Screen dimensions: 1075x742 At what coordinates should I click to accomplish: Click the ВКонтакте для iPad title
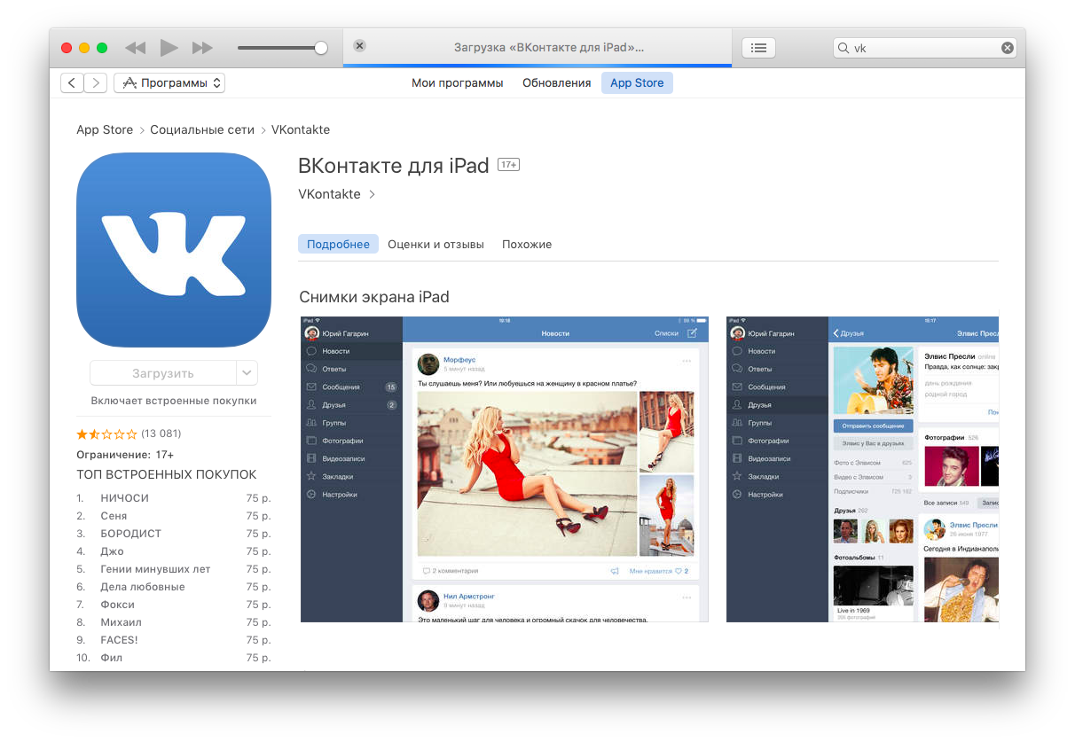pos(394,166)
